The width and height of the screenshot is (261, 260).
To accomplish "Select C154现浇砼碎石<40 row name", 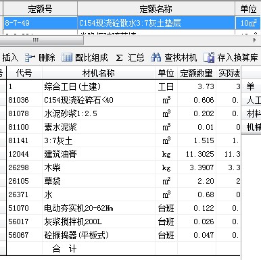I will [78, 100].
